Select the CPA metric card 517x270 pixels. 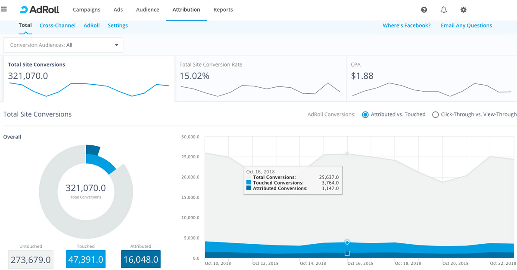tap(431, 79)
